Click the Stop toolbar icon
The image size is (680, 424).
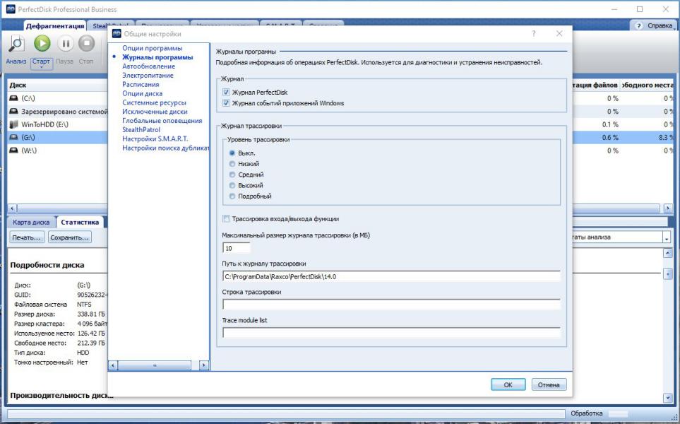[86, 44]
